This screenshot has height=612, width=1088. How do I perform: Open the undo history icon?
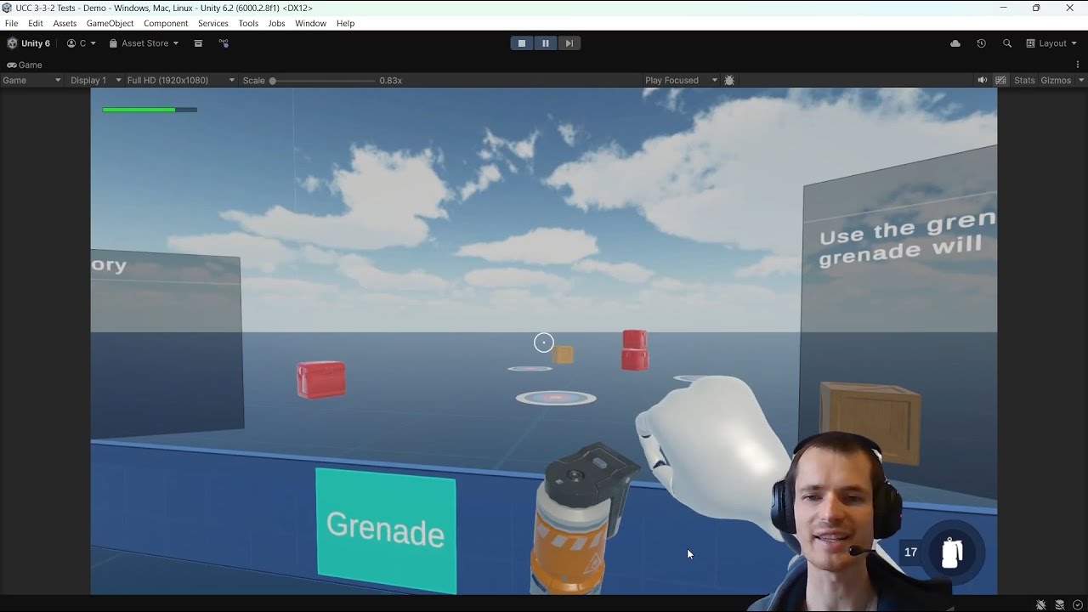981,43
